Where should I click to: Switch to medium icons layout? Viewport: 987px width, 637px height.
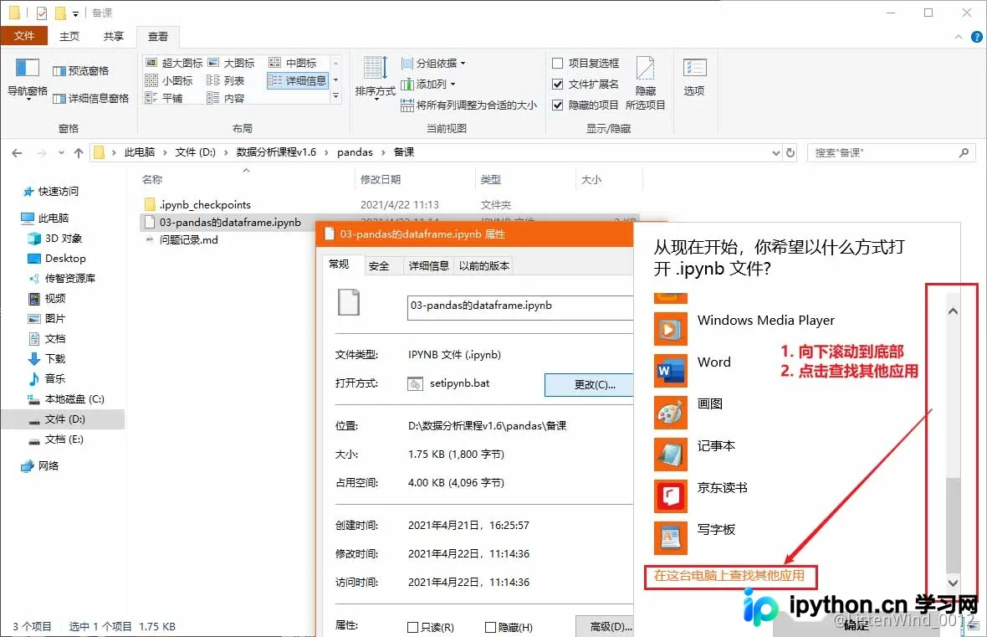tap(293, 63)
